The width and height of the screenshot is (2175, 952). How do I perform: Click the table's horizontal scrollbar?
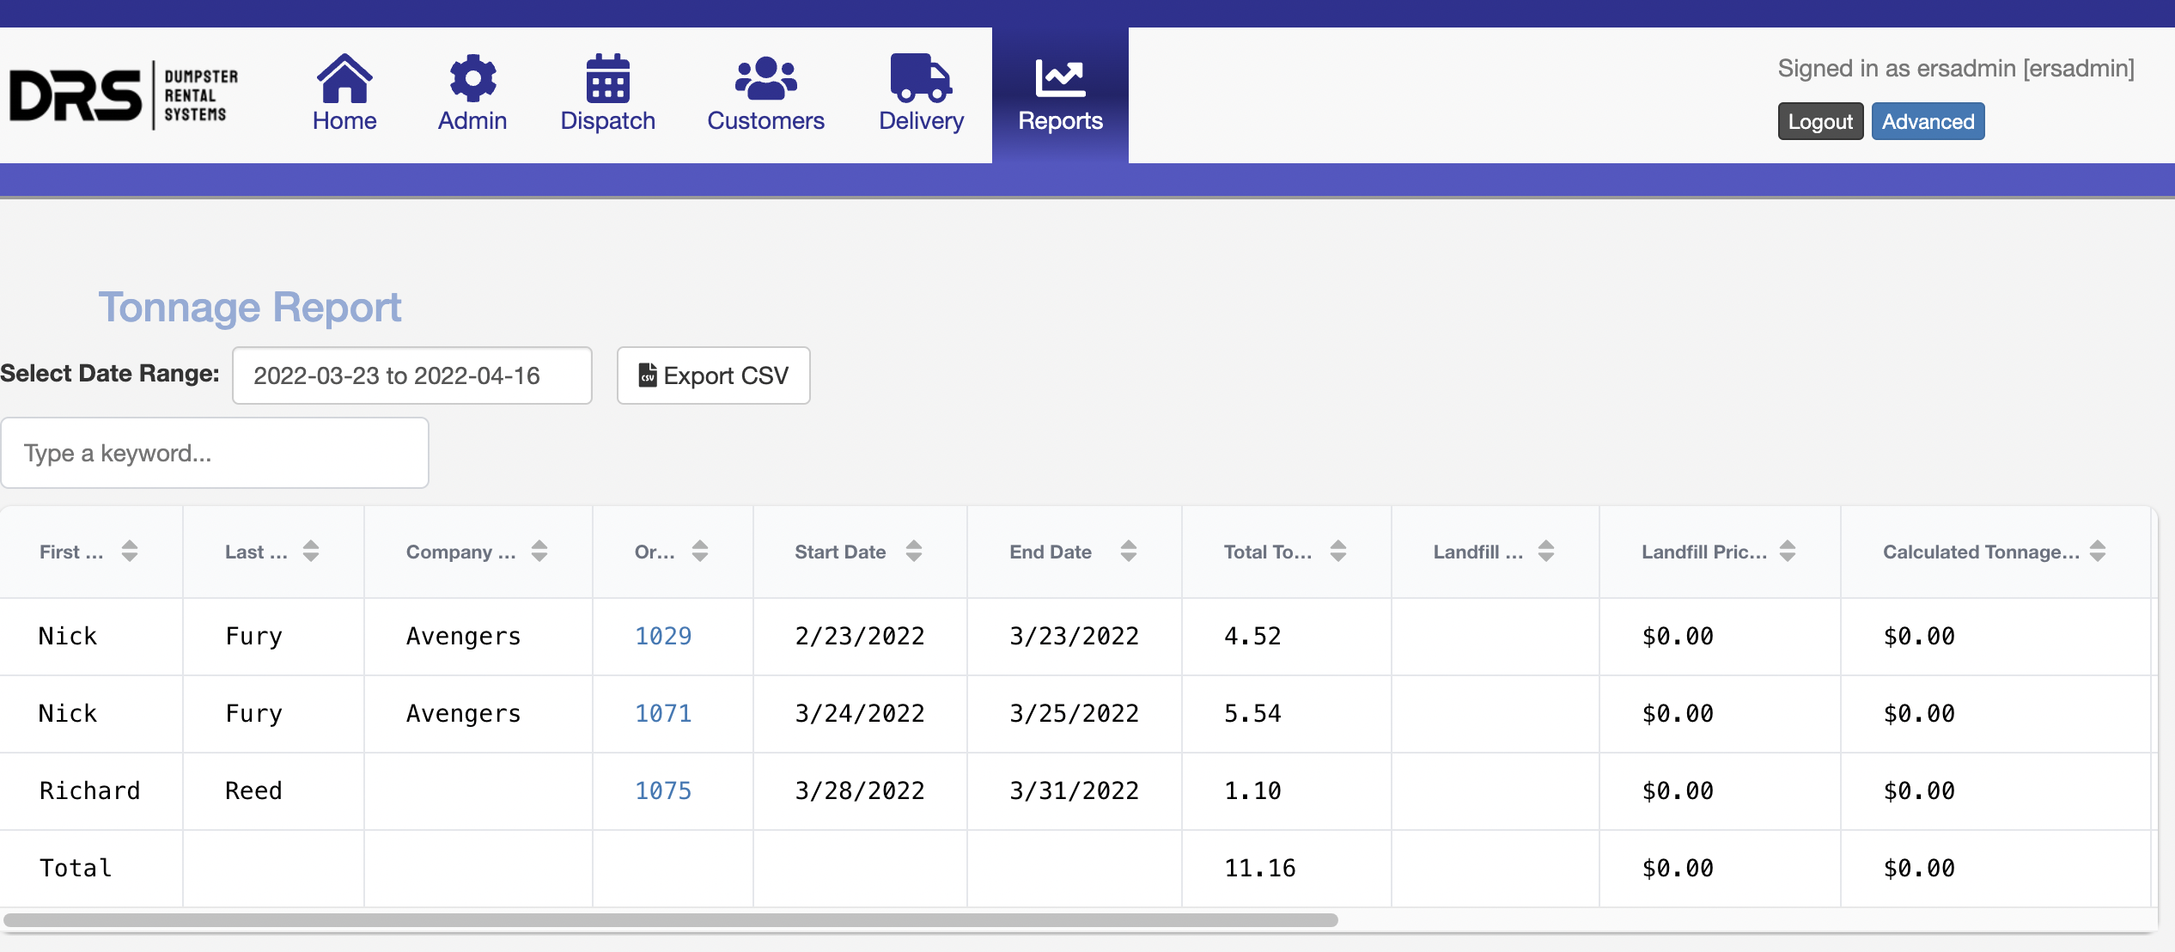[x=670, y=920]
